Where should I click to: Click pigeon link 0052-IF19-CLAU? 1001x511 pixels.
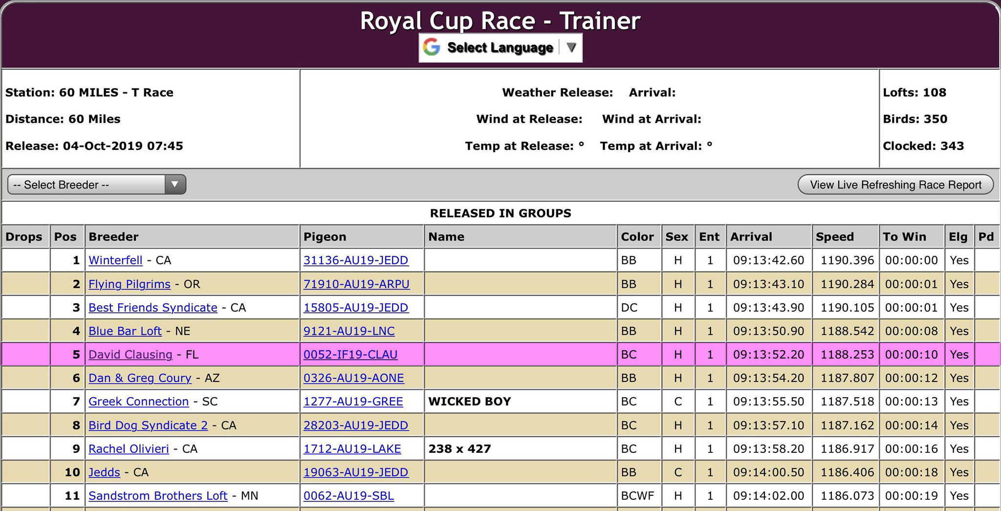tap(350, 355)
